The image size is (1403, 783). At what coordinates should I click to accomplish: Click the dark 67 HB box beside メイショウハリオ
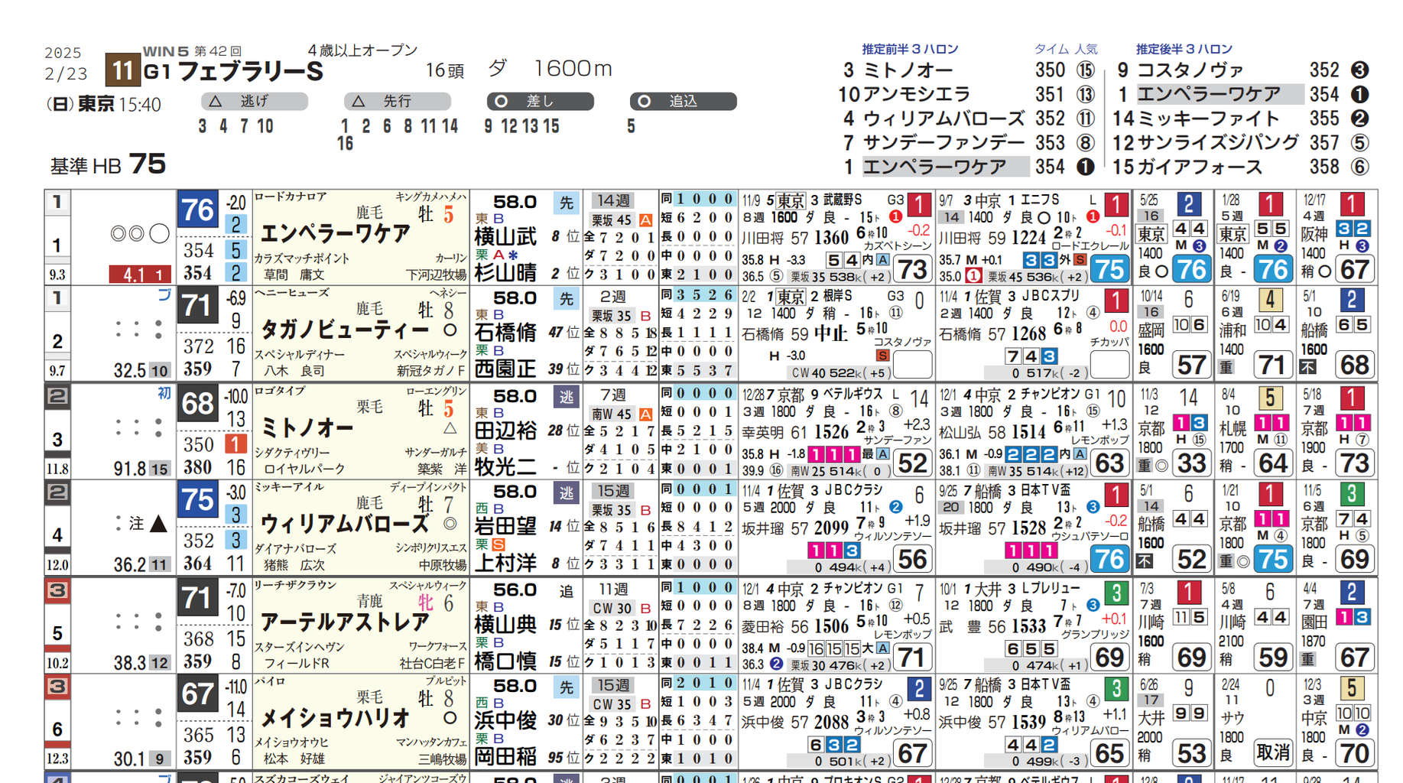(197, 694)
